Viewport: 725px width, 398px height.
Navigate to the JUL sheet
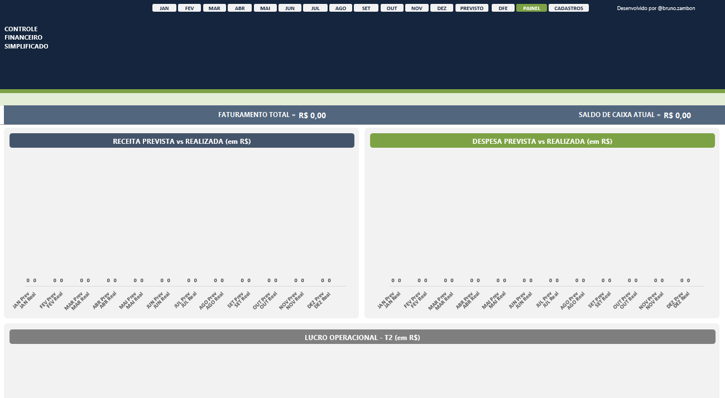315,8
